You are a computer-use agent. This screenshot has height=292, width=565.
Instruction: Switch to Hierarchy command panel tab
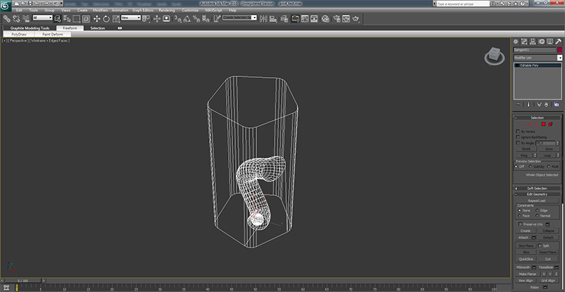pos(533,42)
